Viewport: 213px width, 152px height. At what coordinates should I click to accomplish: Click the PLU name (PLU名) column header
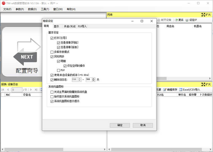[x=167, y=95]
